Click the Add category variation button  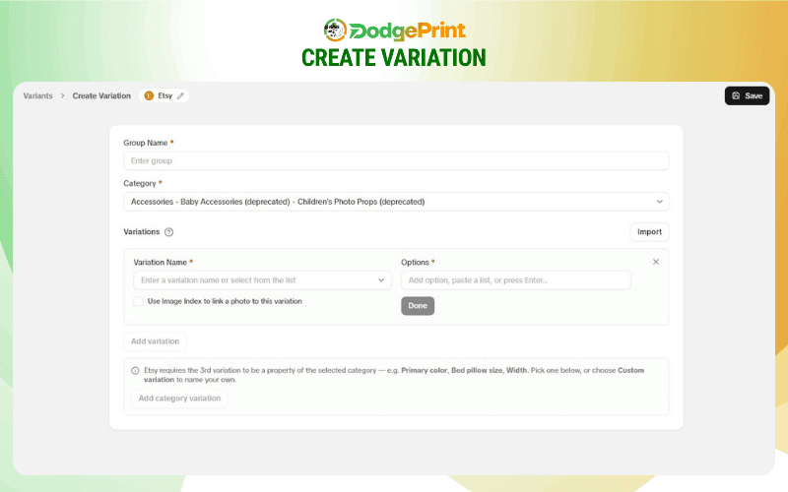point(179,399)
